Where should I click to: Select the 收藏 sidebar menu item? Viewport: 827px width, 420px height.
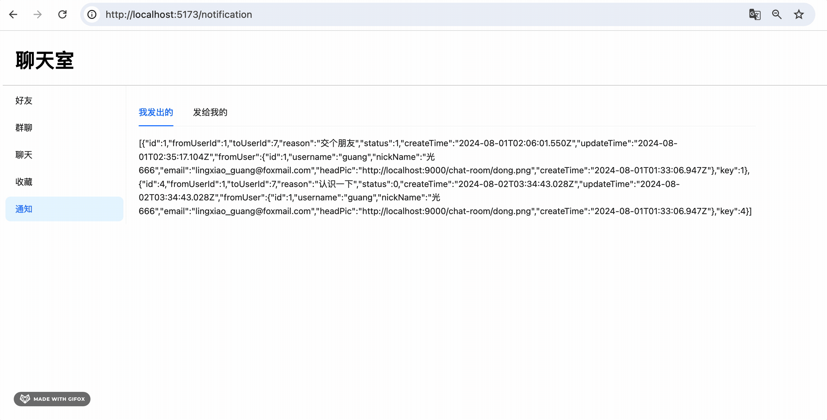coord(24,182)
